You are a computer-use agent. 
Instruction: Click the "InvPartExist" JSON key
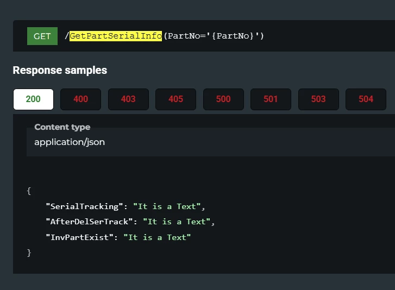79,237
